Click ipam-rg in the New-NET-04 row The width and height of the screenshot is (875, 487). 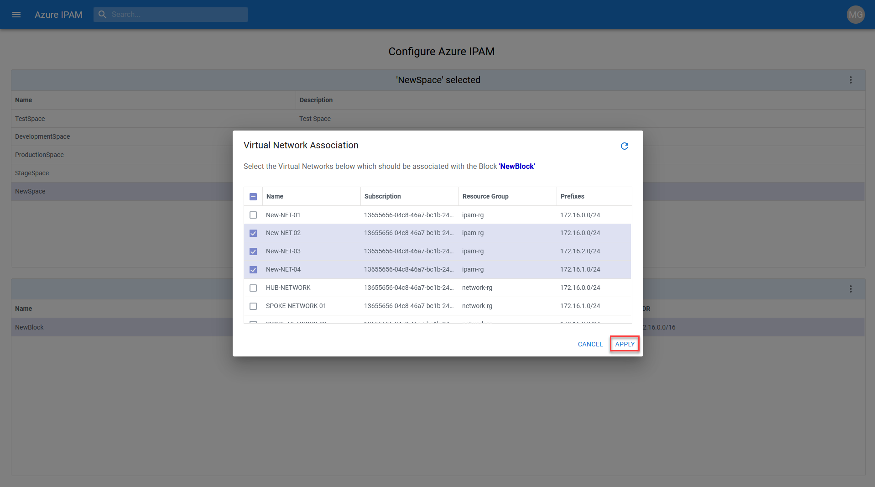click(473, 269)
